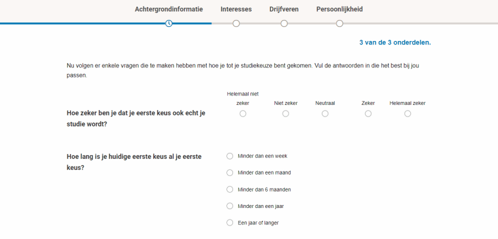
Task: Click the Achtergrondinformatie clock step icon
Action: [x=169, y=23]
